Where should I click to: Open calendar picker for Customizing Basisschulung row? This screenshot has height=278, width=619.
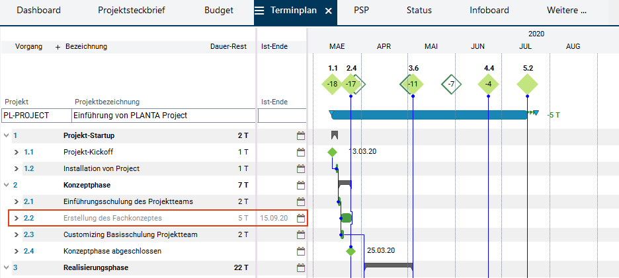[301, 234]
